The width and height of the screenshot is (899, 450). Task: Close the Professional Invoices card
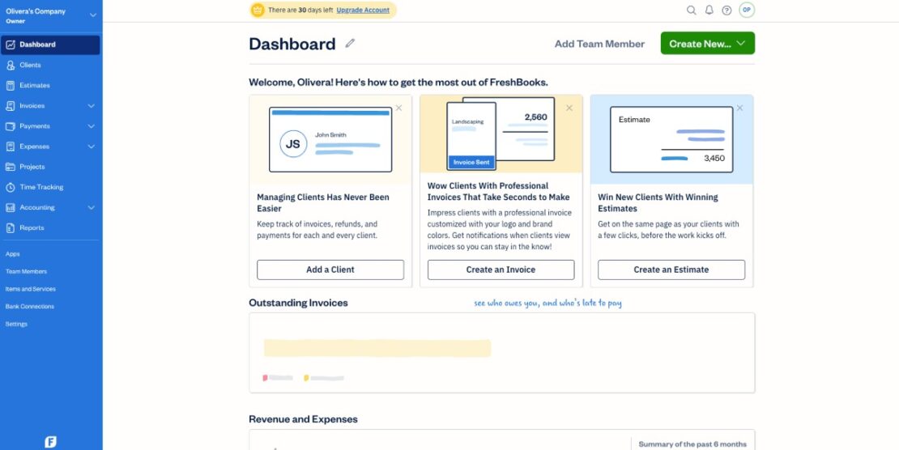569,108
